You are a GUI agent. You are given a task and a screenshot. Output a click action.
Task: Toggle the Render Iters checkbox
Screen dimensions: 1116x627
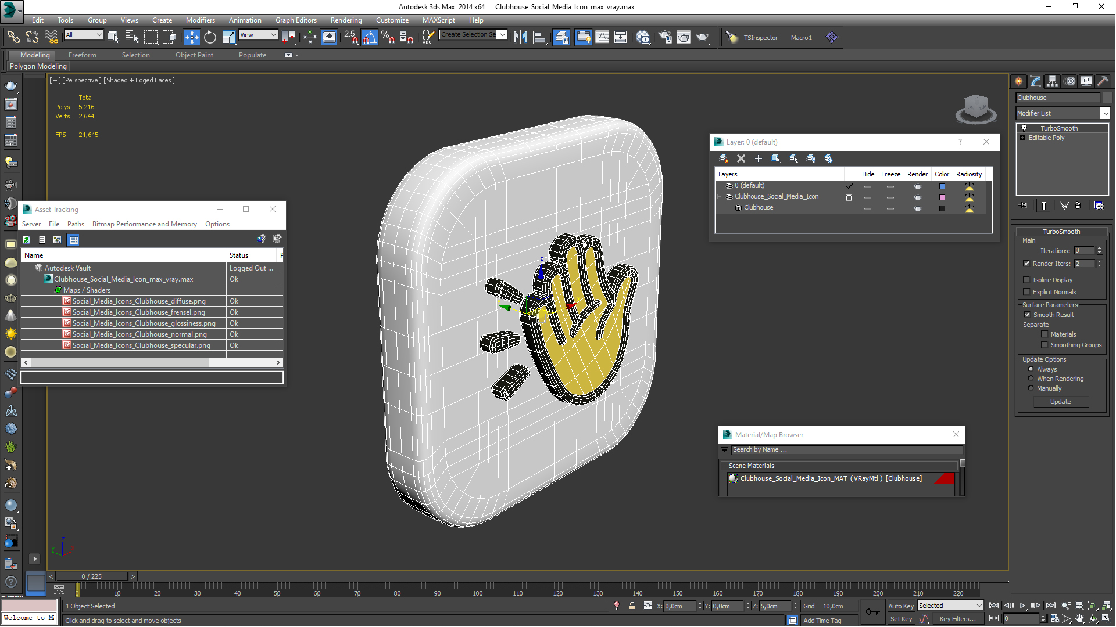point(1026,264)
